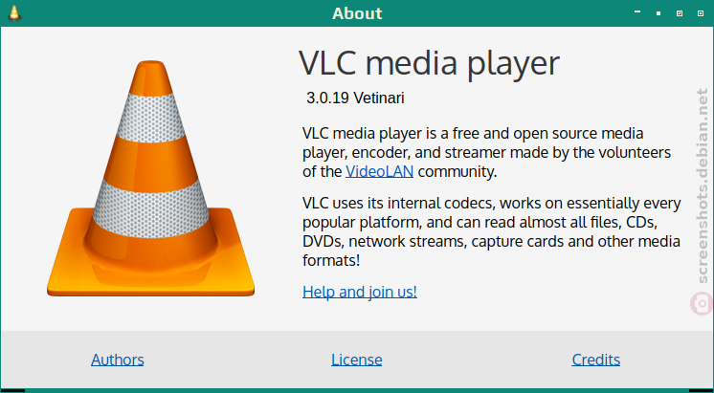Click the small VLC cone icon in title bar
714x393 pixels.
(x=14, y=12)
